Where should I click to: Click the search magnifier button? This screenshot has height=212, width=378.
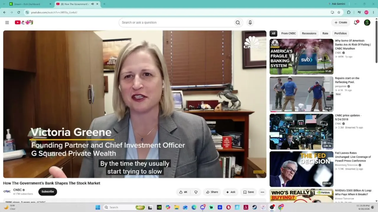[238, 22]
